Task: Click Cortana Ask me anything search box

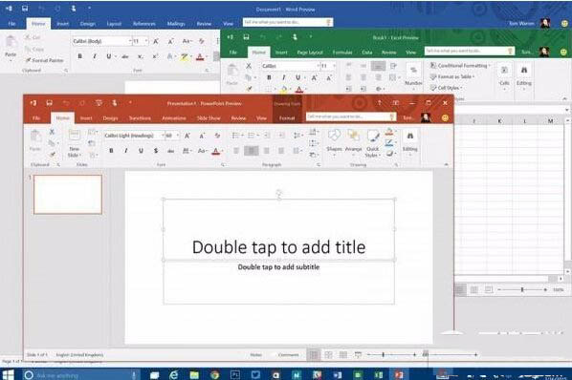Action: click(81, 375)
